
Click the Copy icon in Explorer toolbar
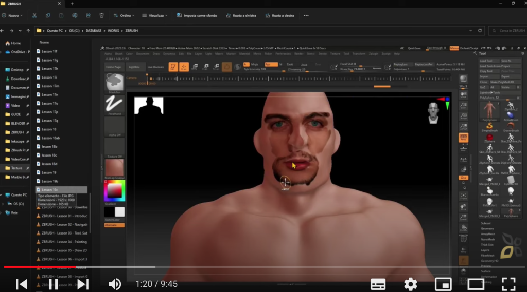48,15
